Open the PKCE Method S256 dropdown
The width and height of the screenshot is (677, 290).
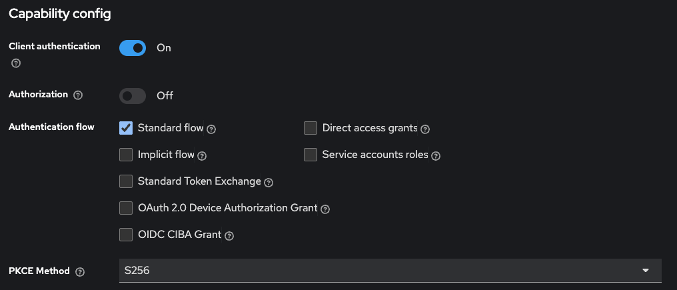point(390,271)
